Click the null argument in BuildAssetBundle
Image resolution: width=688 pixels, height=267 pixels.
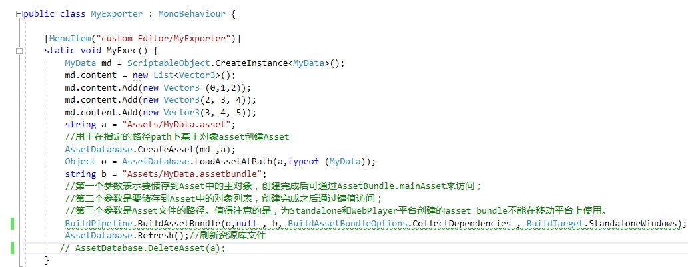246,224
